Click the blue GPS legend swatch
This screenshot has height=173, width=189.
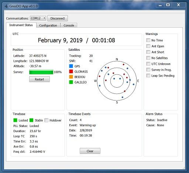(71, 66)
